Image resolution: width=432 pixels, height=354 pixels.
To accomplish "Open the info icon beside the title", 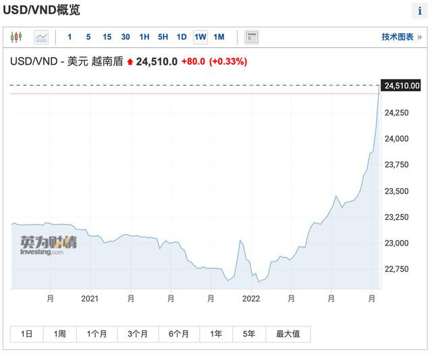I will (x=419, y=11).
